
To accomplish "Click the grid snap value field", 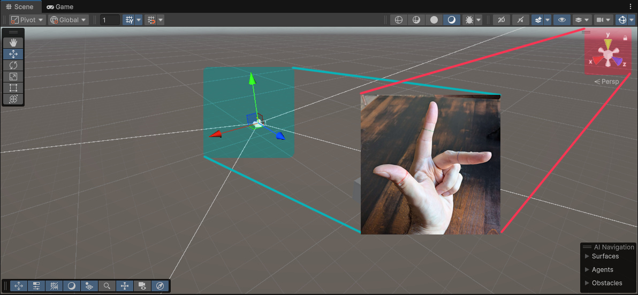I will tap(110, 20).
